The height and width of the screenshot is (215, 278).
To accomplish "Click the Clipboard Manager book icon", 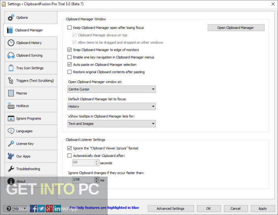I will pos(10,30).
